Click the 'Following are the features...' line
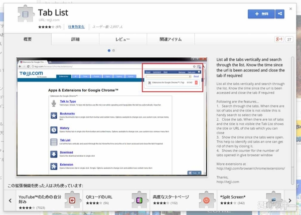This screenshot has height=215, width=301. coord(238,101)
